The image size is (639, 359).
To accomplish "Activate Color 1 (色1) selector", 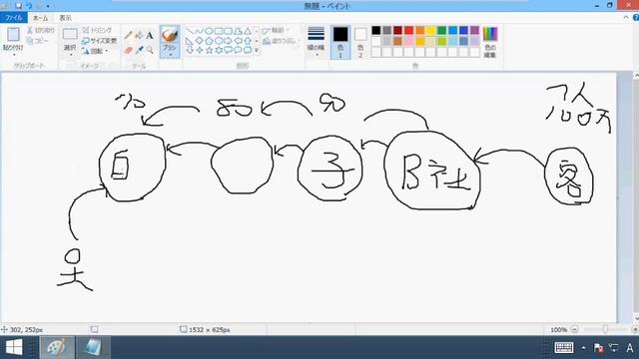I will click(x=340, y=42).
